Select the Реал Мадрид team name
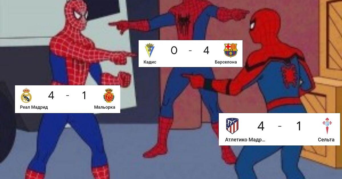This screenshot has height=179, width=342. click(34, 107)
